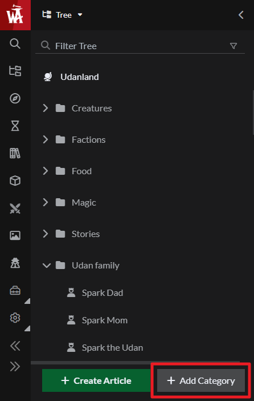This screenshot has width=254, height=401.
Task: Open the image gallery icon
Action: 15,235
